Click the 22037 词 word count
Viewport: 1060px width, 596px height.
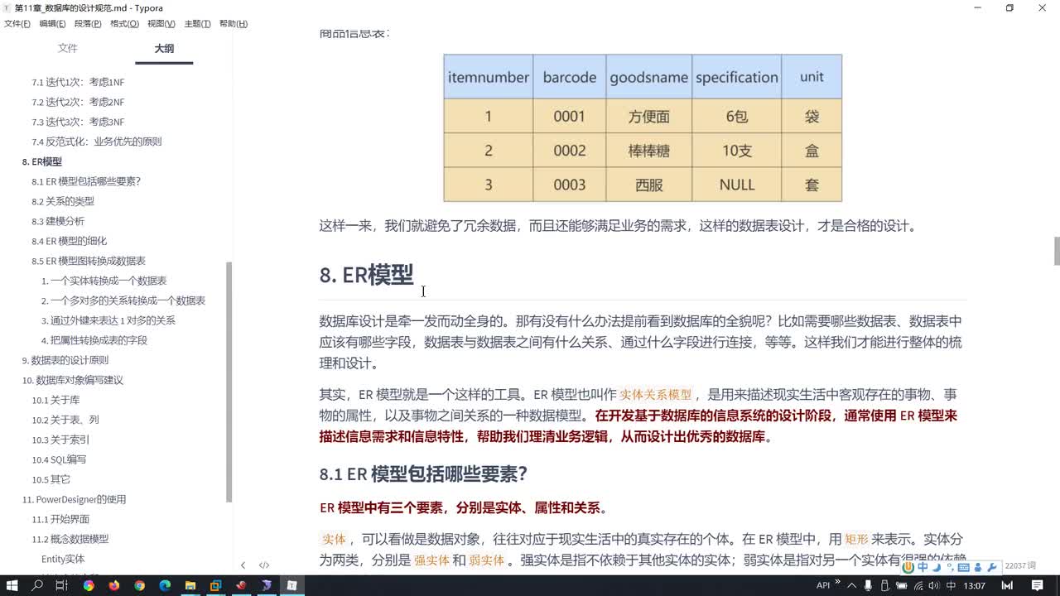[x=1020, y=566]
